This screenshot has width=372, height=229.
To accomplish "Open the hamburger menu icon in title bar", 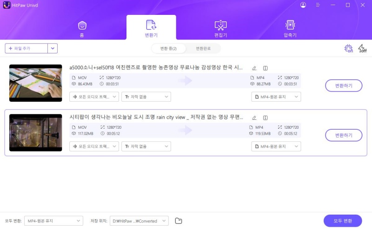I will coord(318,5).
